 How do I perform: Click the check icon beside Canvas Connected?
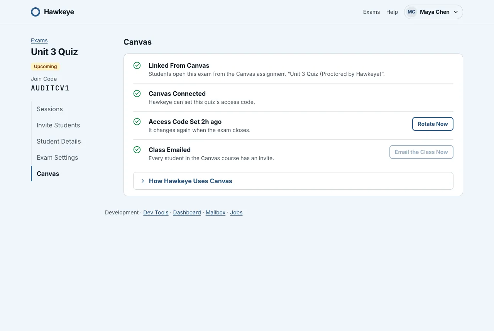coord(137,94)
